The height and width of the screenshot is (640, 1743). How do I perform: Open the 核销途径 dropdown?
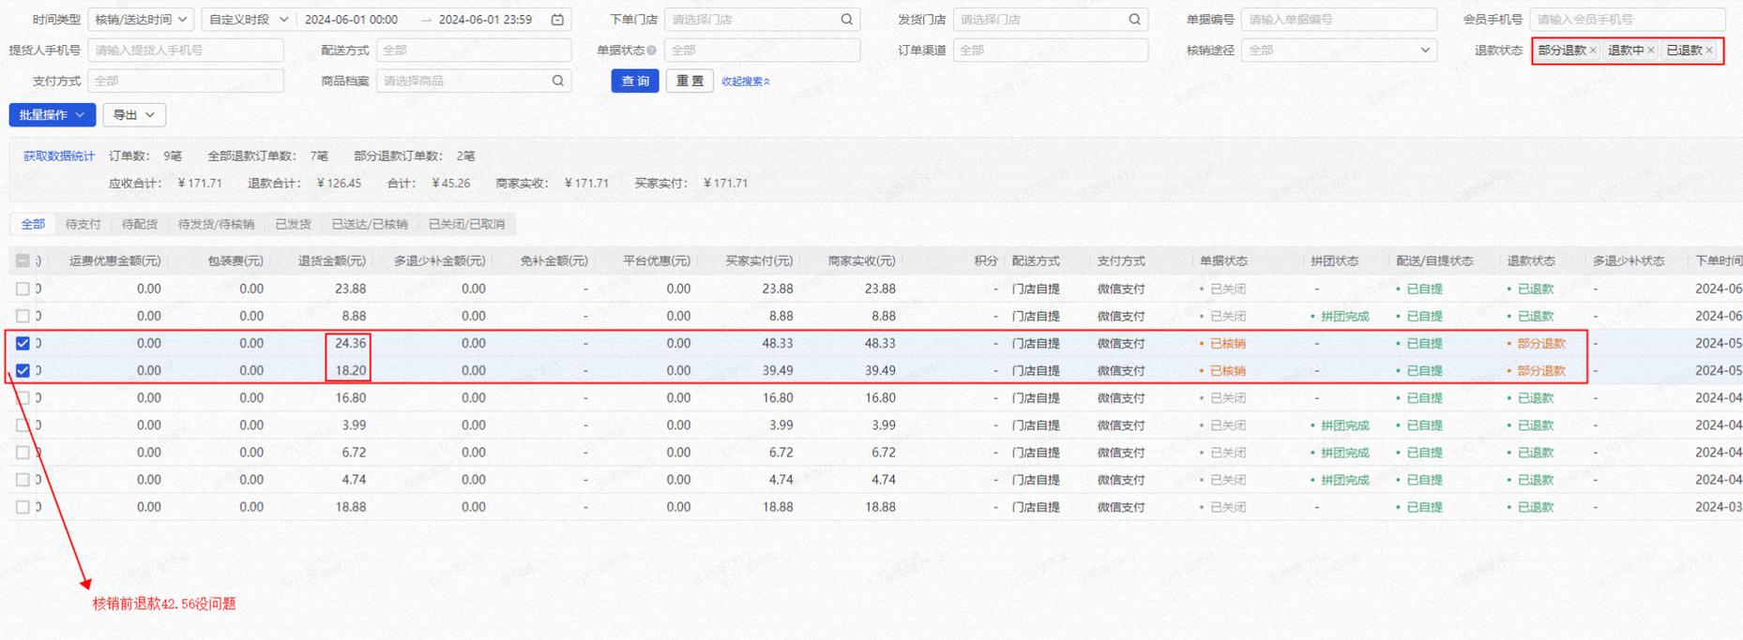pyautogui.click(x=1339, y=51)
